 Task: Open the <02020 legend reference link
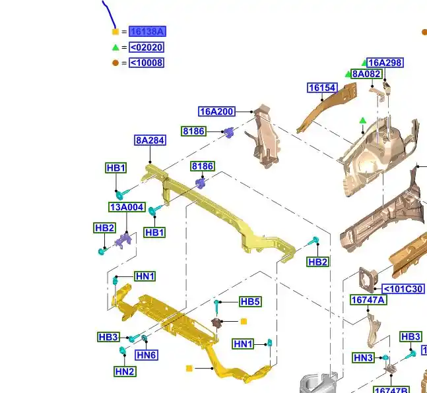tap(146, 47)
